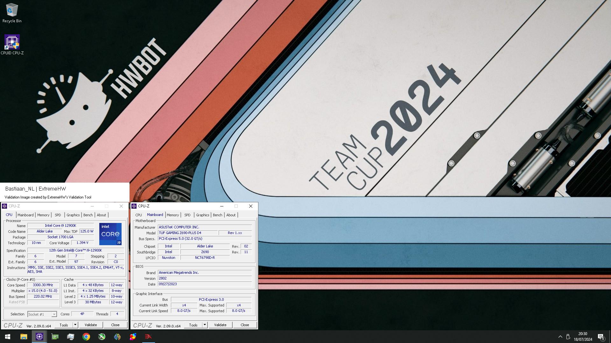This screenshot has width=611, height=343.
Task: Click Graphic Interface bus PCI-Express 3.0
Action: 211,299
